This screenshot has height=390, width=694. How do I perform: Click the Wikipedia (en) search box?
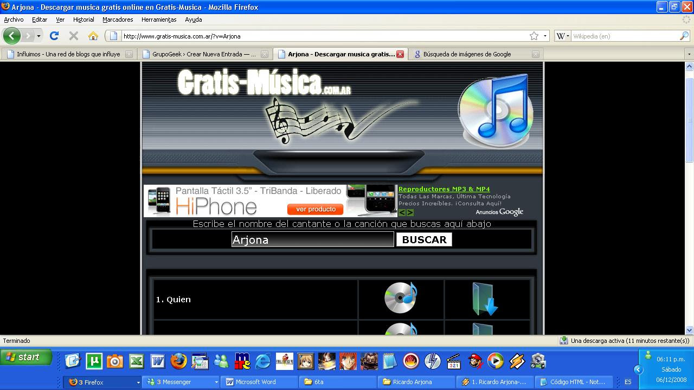[x=625, y=36]
